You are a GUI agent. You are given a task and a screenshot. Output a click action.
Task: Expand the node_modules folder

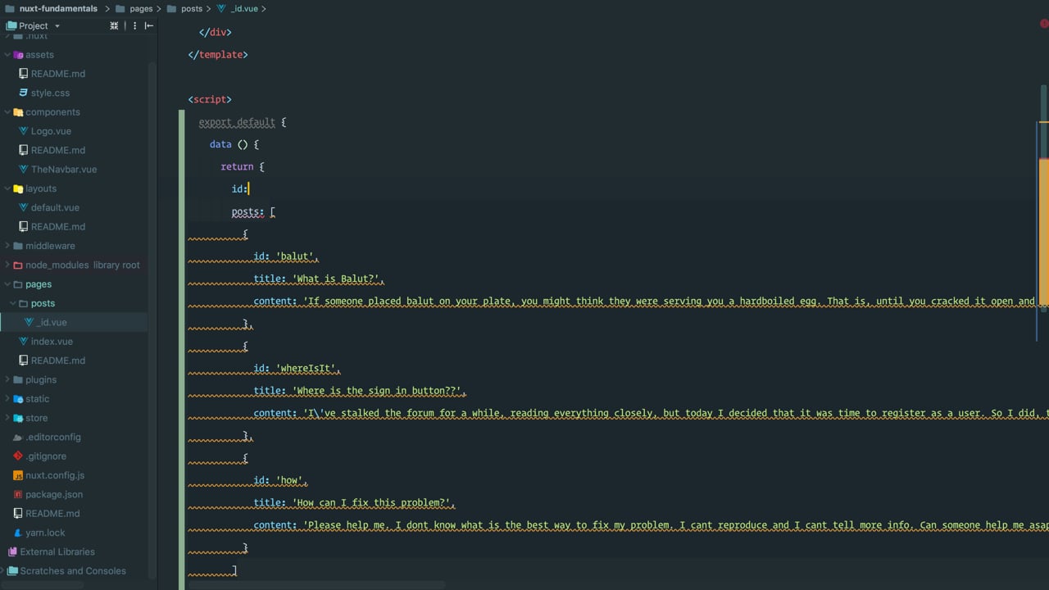7,265
